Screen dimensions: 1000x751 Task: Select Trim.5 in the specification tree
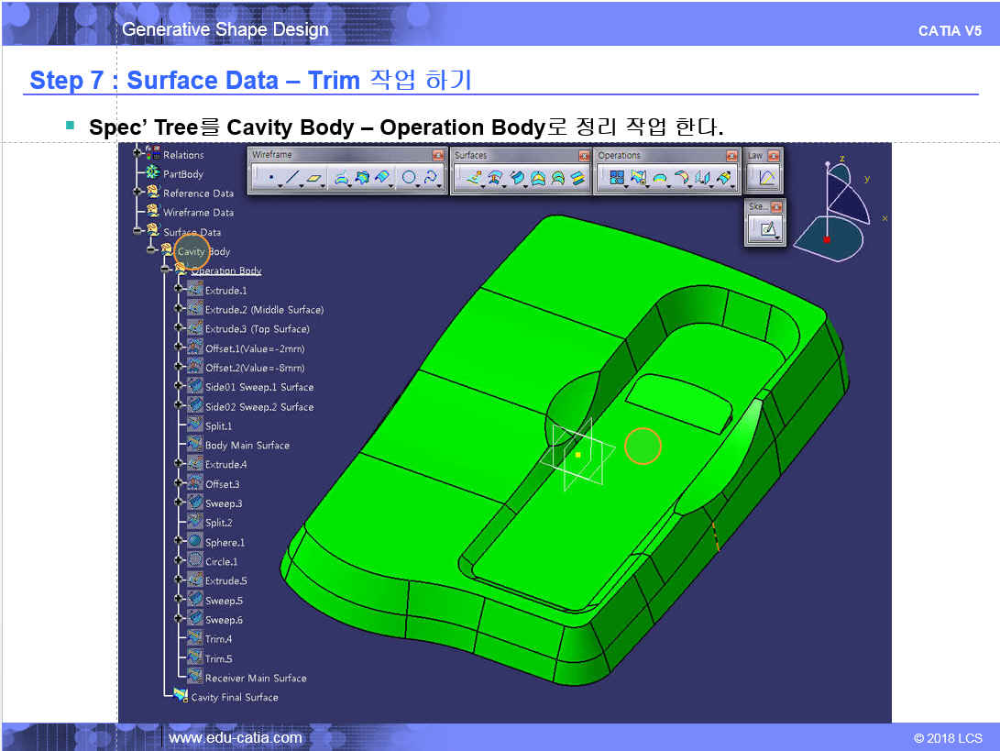[x=218, y=658]
